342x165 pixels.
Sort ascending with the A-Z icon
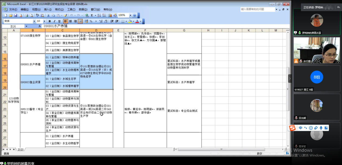[x=99, y=16]
